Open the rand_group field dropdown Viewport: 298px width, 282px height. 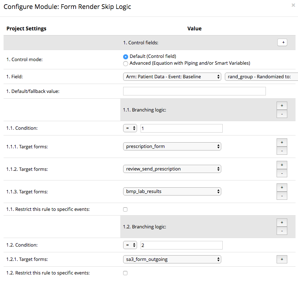[x=261, y=77]
